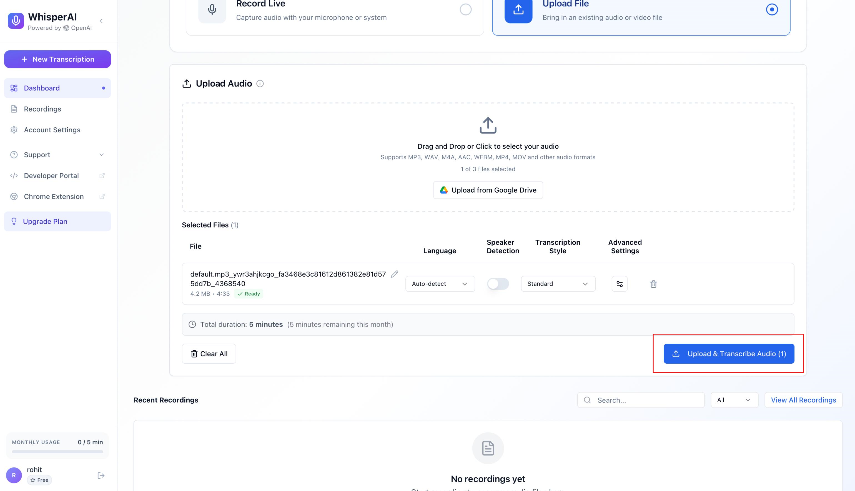Click the Dashboard grid icon
This screenshot has width=855, height=491.
(x=14, y=88)
